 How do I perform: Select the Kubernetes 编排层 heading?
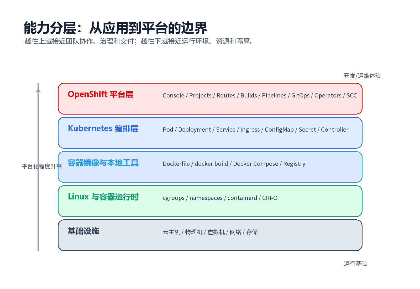point(103,128)
